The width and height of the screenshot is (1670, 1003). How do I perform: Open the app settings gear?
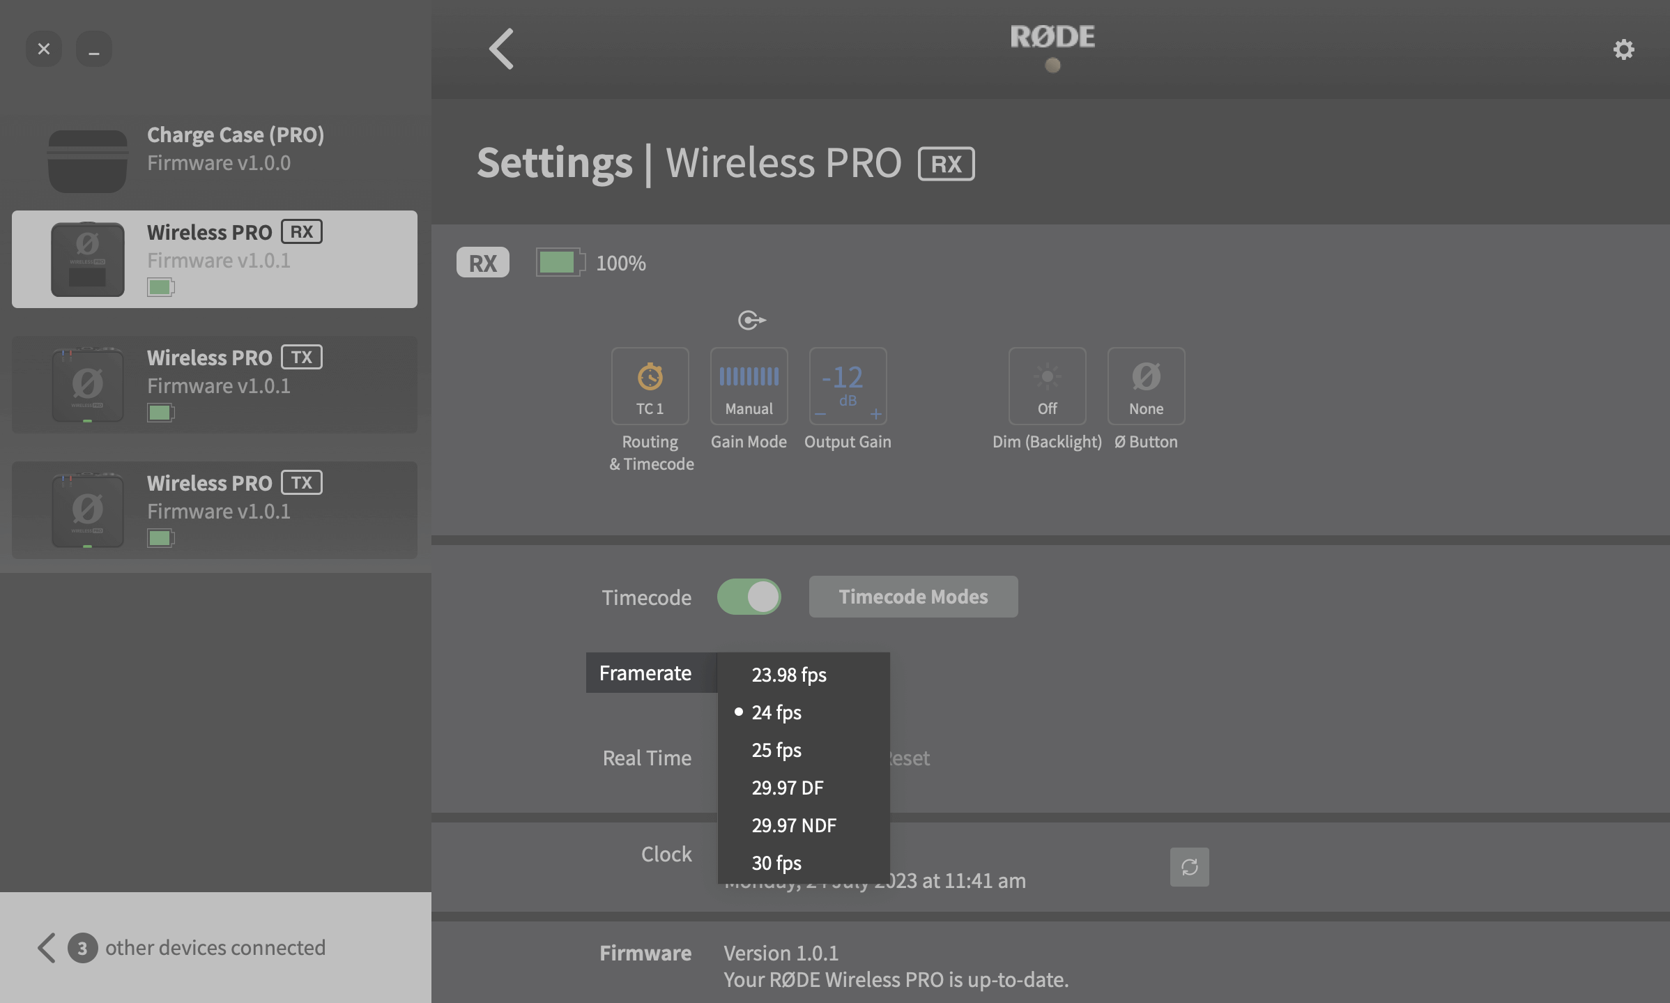[1624, 49]
